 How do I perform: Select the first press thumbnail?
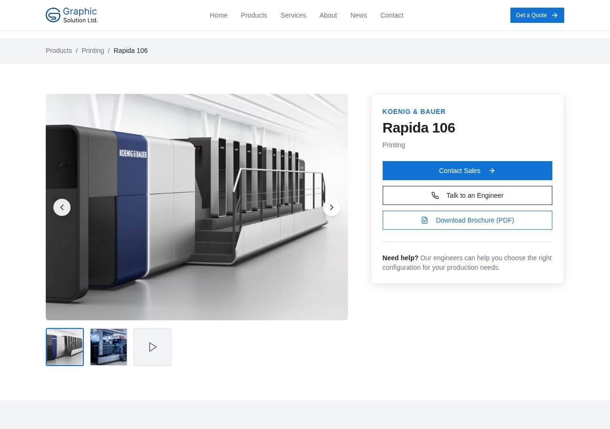[x=65, y=347]
